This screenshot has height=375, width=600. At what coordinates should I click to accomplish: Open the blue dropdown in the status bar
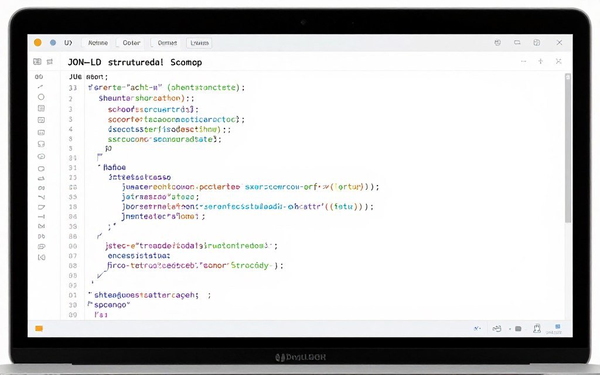pyautogui.click(x=477, y=328)
